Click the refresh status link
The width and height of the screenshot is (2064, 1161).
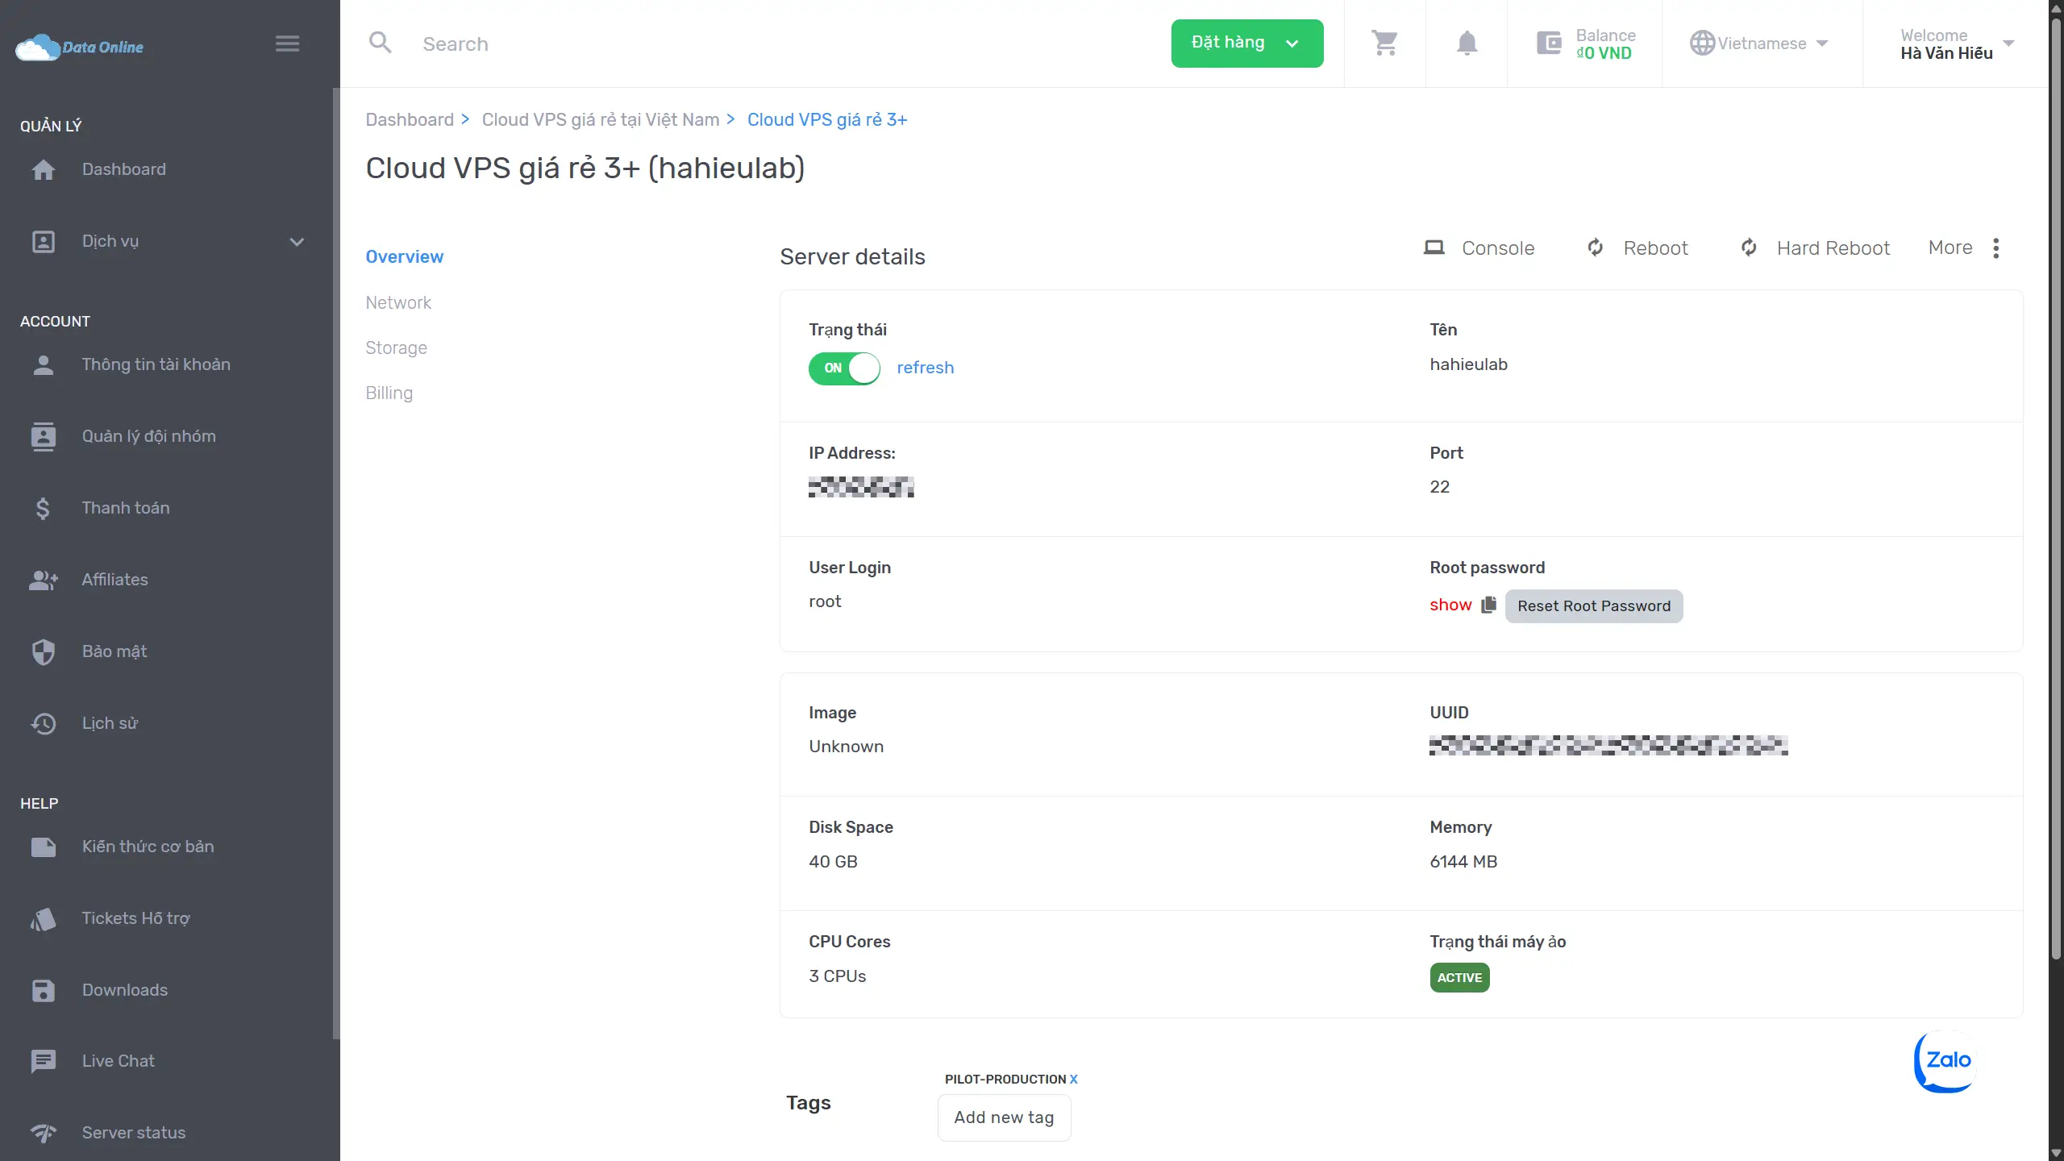[925, 368]
